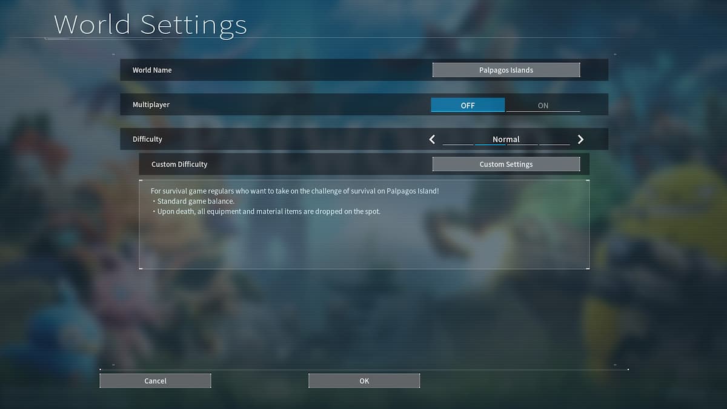The width and height of the screenshot is (727, 409).
Task: Enable Multiplayer by clicking ON
Action: click(543, 104)
